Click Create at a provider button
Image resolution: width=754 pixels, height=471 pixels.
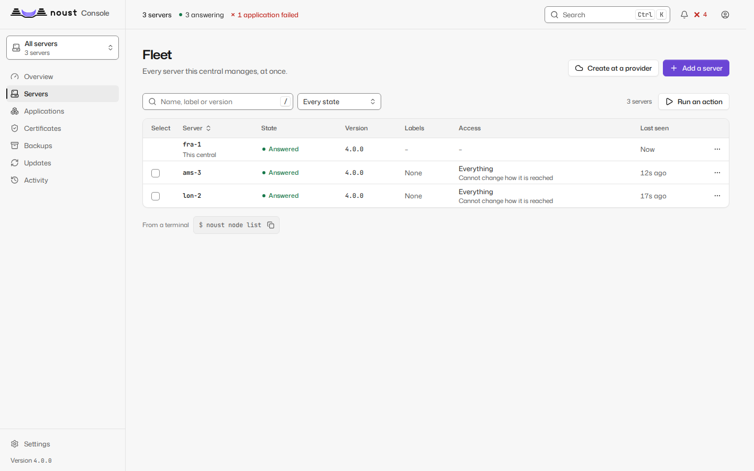(613, 68)
